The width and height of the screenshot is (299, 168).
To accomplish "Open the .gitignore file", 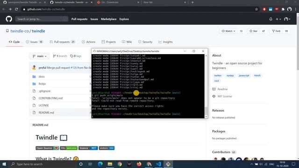I will pyautogui.click(x=45, y=91).
